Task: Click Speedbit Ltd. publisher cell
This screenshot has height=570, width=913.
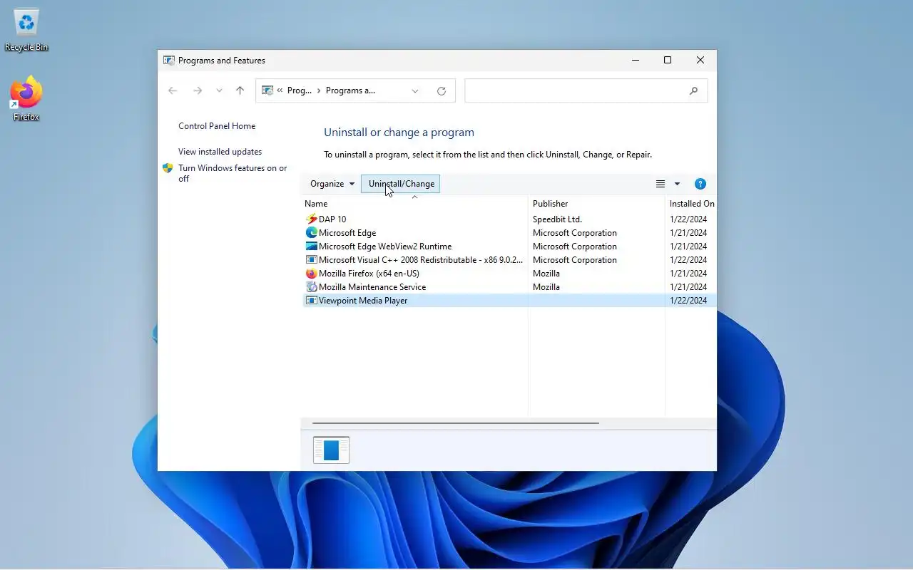Action: 557,219
